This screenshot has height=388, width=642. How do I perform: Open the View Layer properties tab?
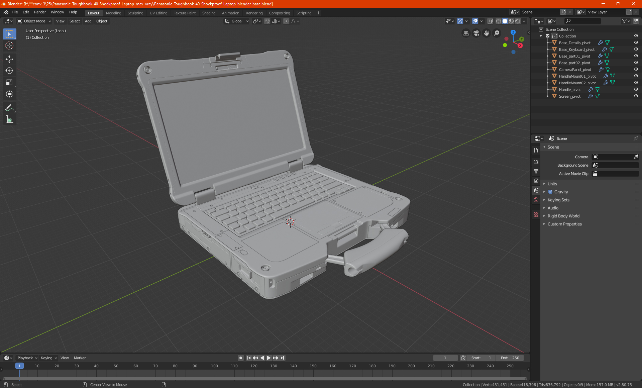click(x=536, y=181)
